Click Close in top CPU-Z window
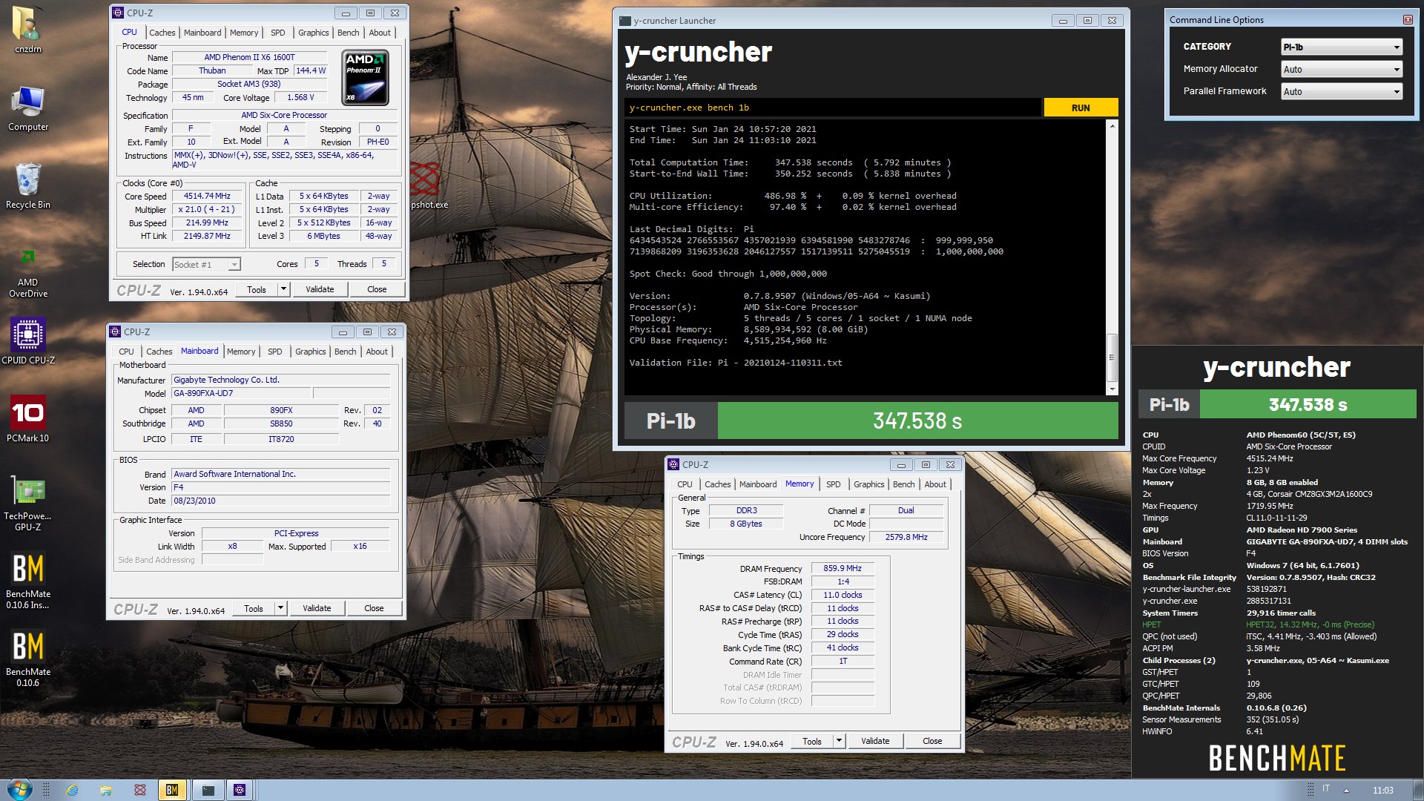 (377, 289)
